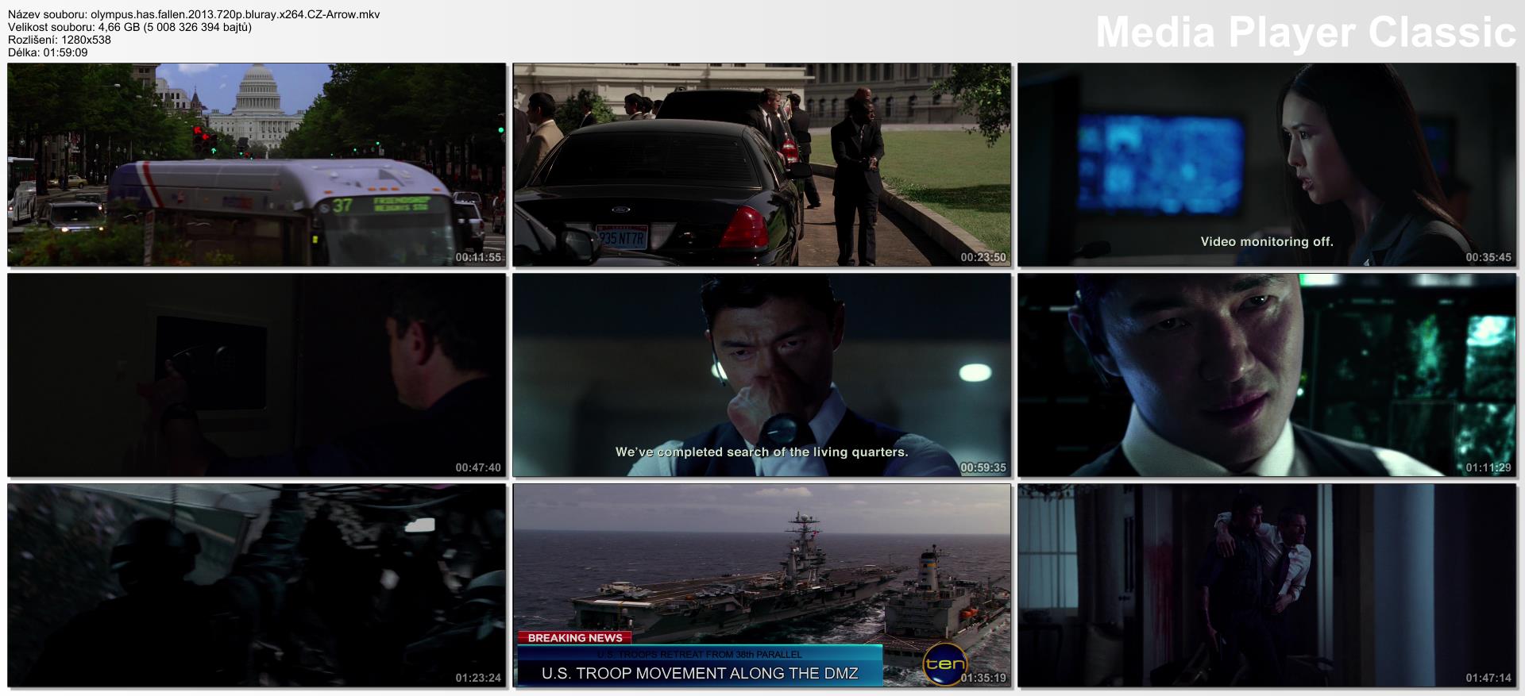This screenshot has width=1525, height=696.
Task: Click the 'U.S. TROOP MOVEMENT ALONG THE DMZ' headline
Action: point(699,674)
